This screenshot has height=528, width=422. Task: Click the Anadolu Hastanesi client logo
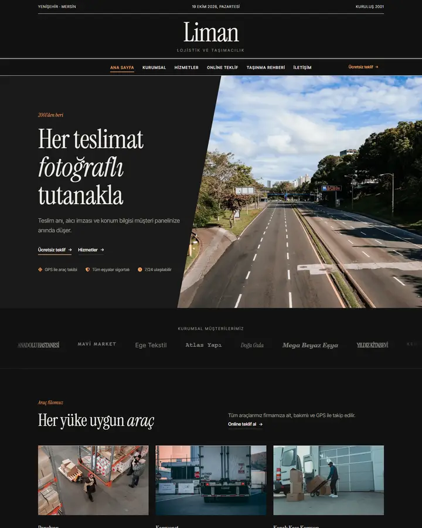tap(38, 345)
